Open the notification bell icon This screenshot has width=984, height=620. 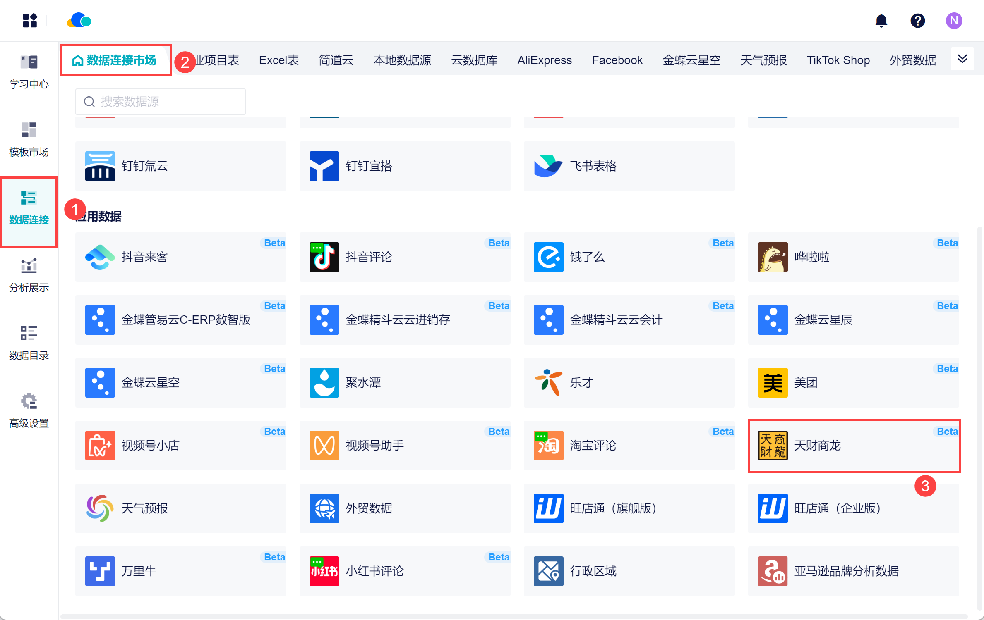pyautogui.click(x=881, y=21)
